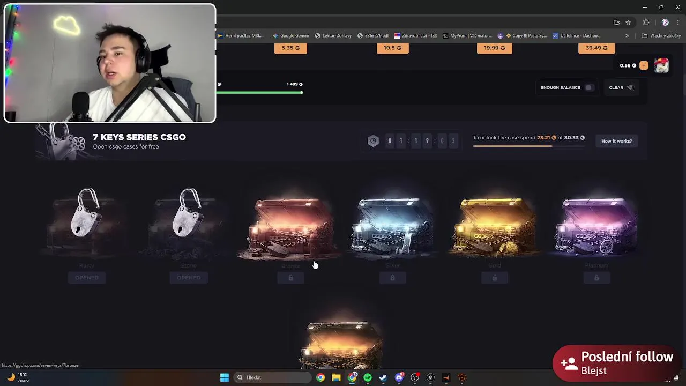Bookmark this page with the star icon

pos(628,23)
